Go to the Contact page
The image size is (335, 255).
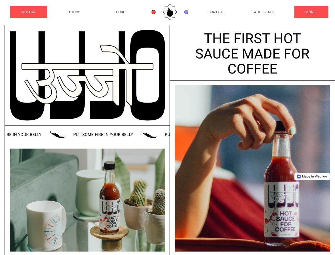click(x=216, y=12)
